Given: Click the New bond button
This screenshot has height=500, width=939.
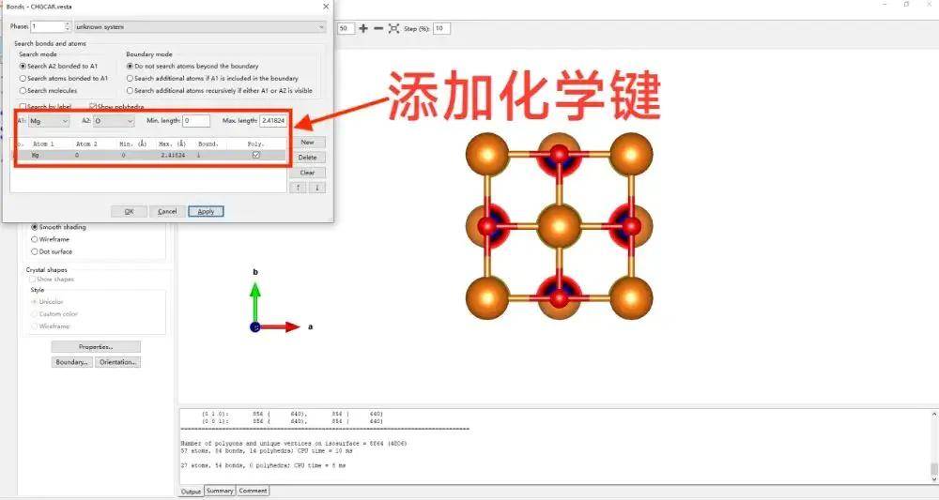Looking at the screenshot, I should click(x=307, y=142).
